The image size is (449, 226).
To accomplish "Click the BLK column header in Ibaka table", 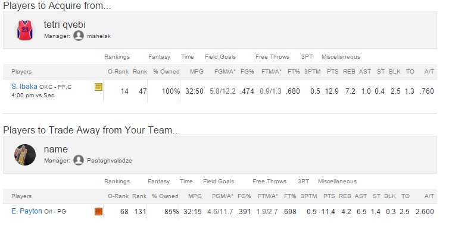I will [395, 72].
